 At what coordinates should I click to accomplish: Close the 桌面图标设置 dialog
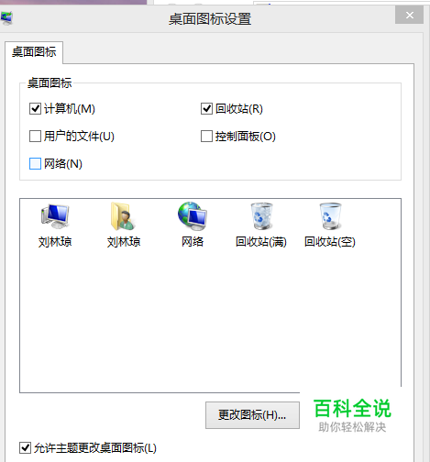click(410, 15)
